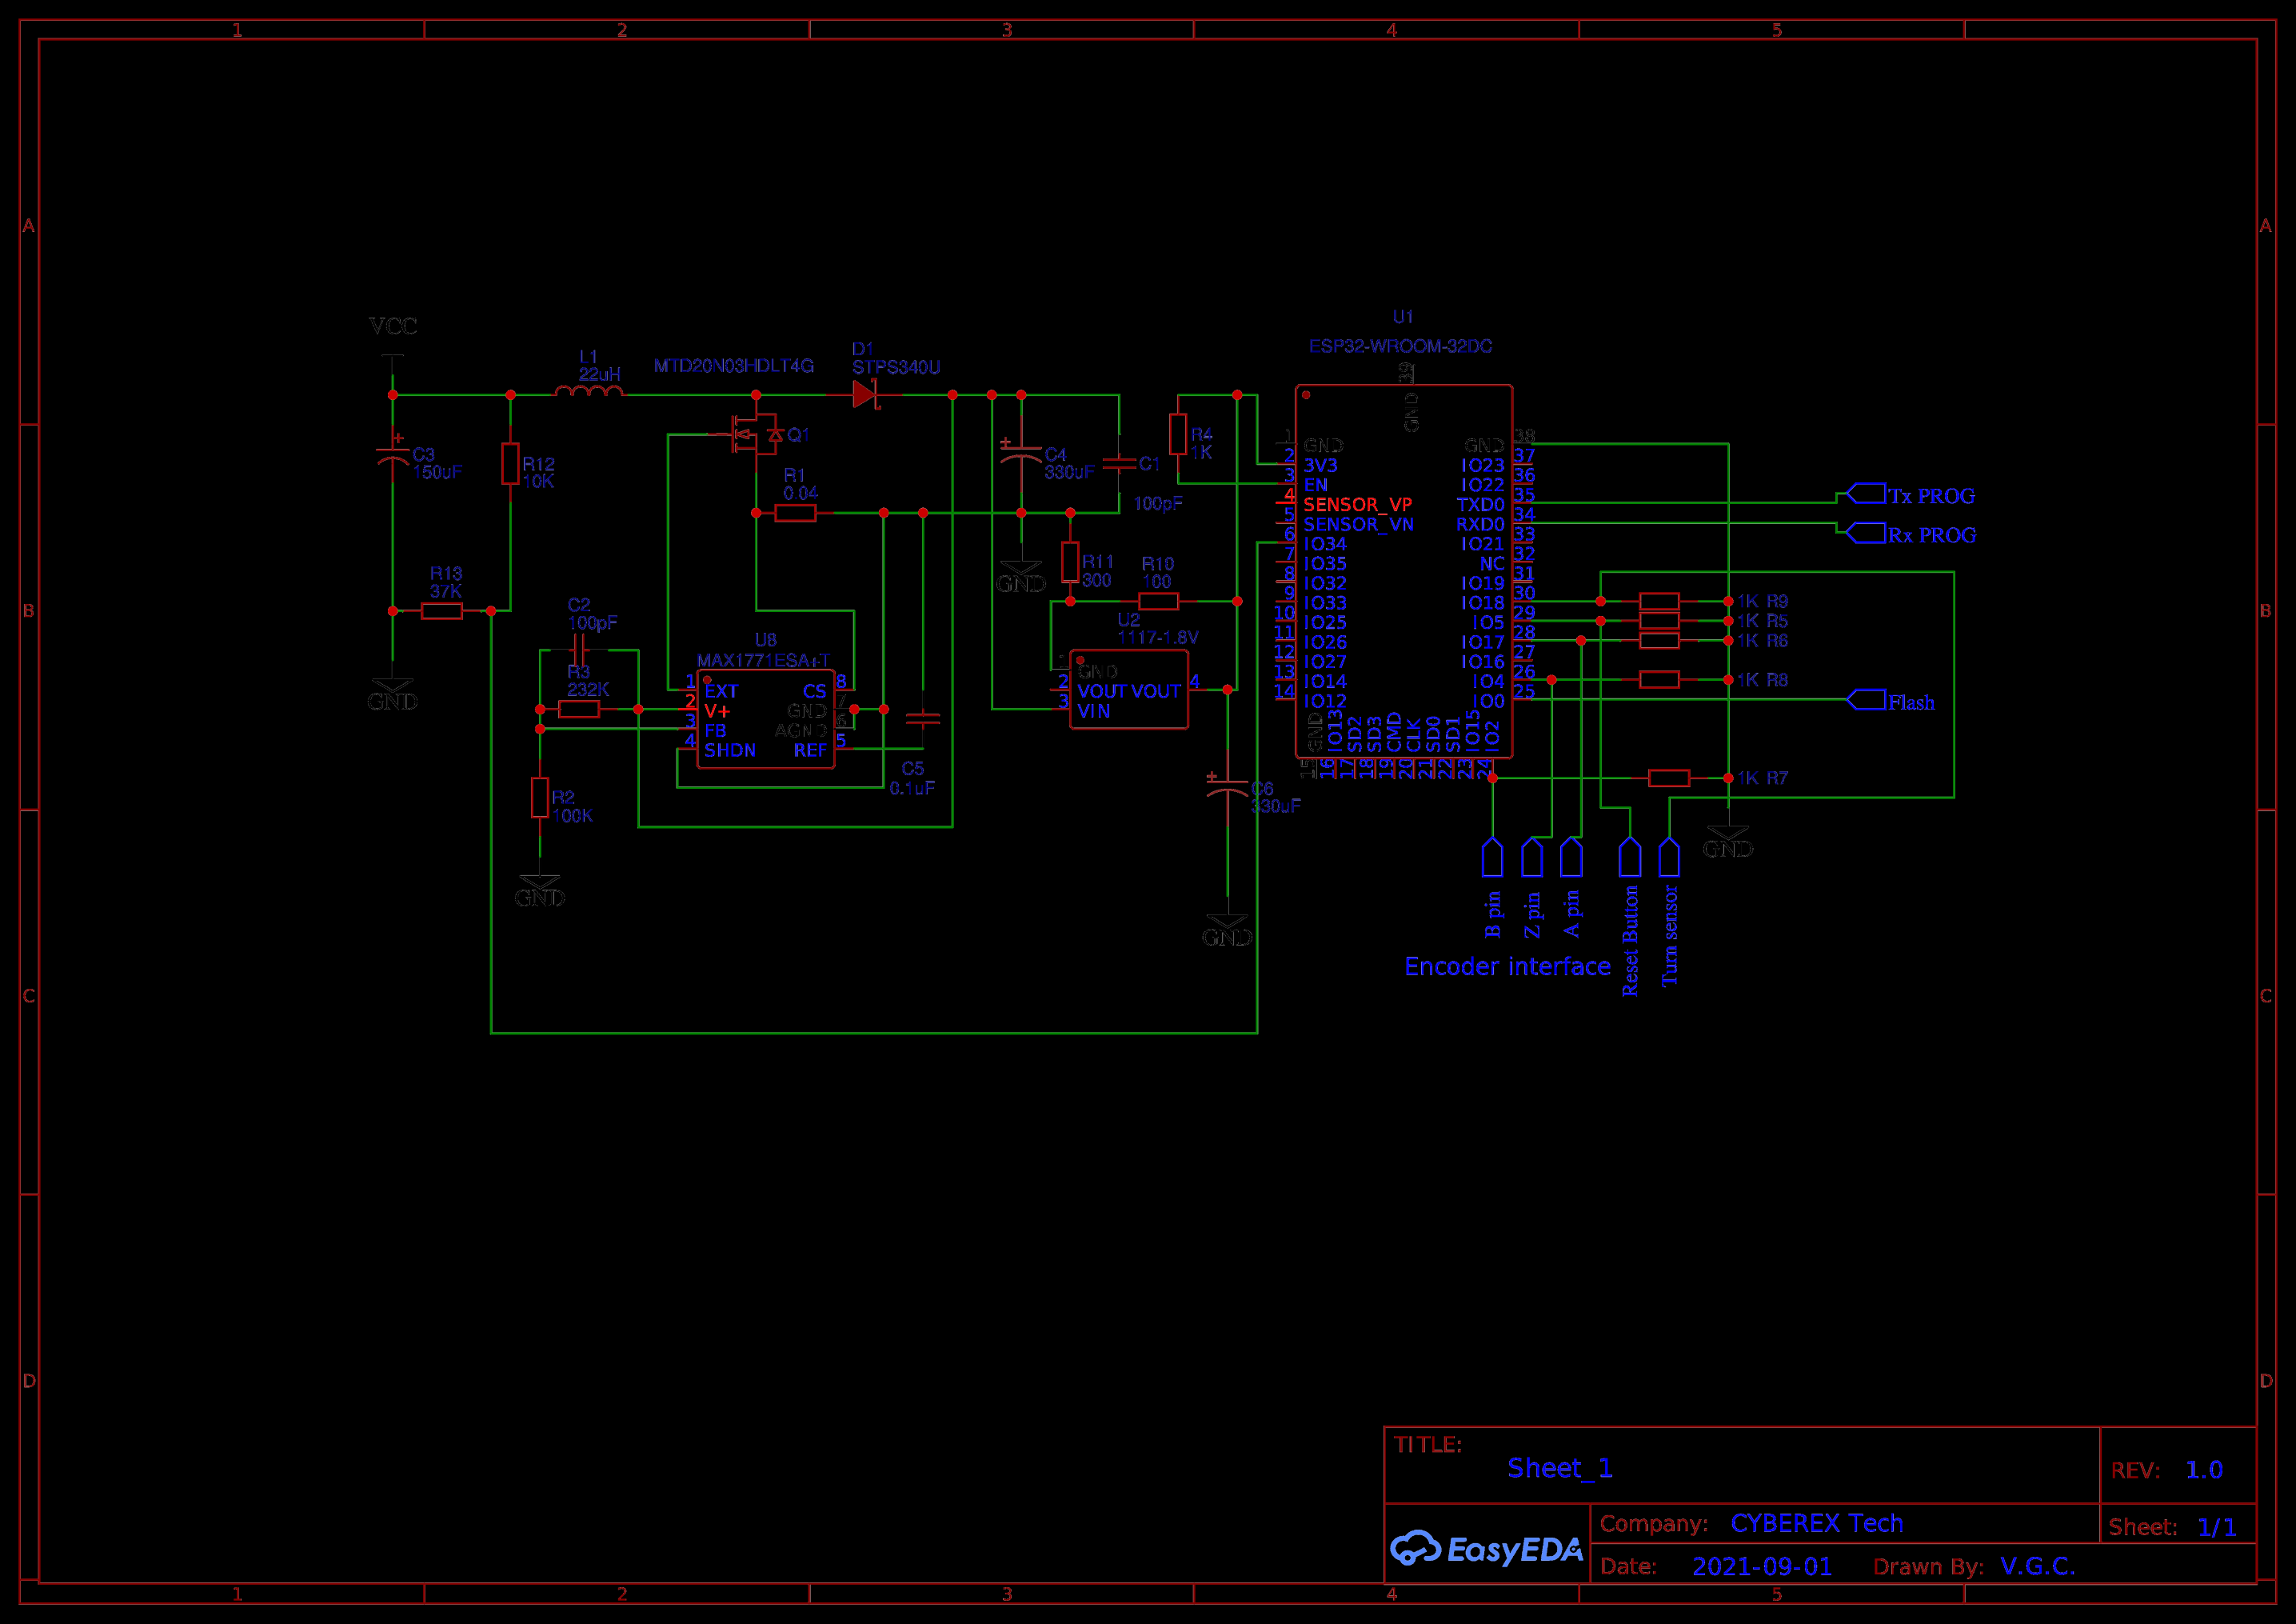Select the B pin net port
2296x1624 pixels.
pyautogui.click(x=1492, y=858)
